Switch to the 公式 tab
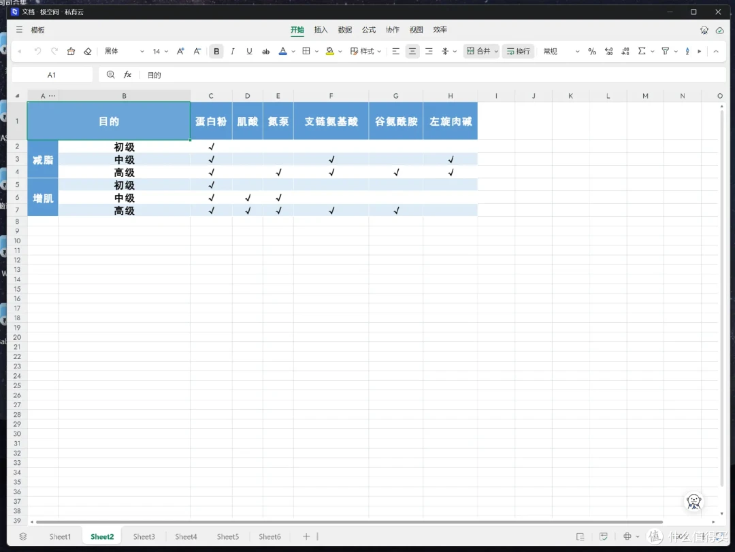 click(368, 30)
